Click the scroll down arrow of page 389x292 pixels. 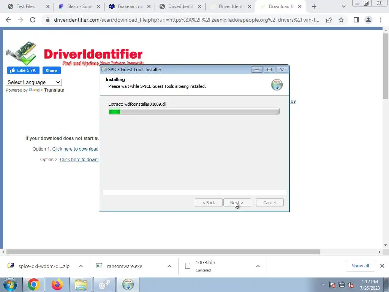coord(386,245)
